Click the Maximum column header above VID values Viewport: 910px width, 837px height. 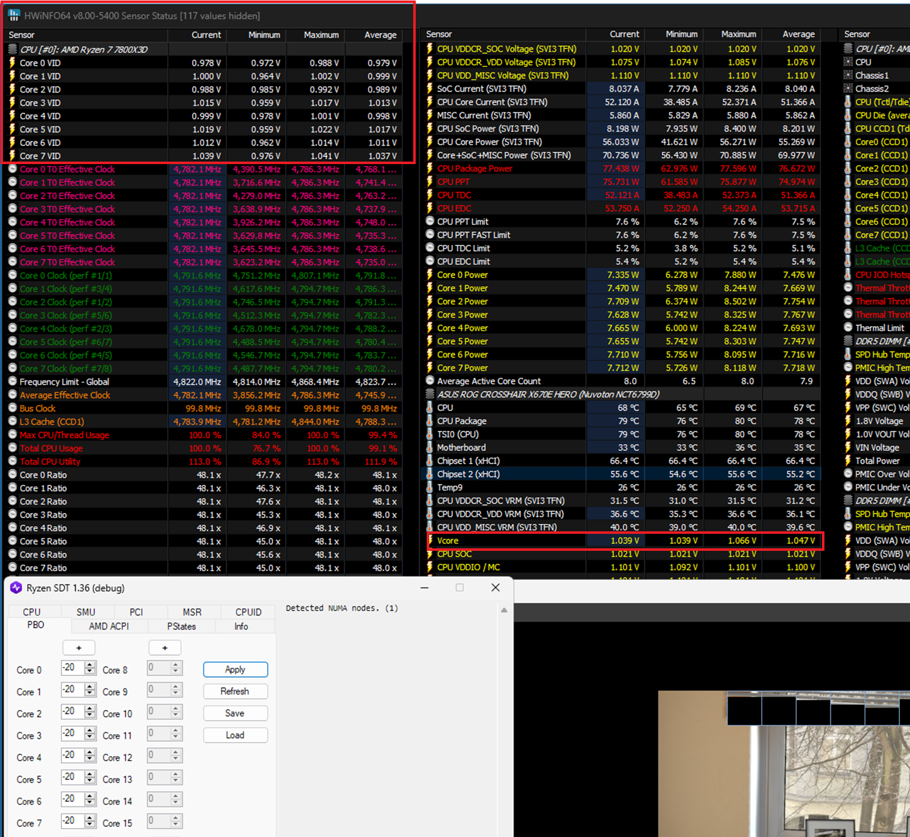pos(321,35)
